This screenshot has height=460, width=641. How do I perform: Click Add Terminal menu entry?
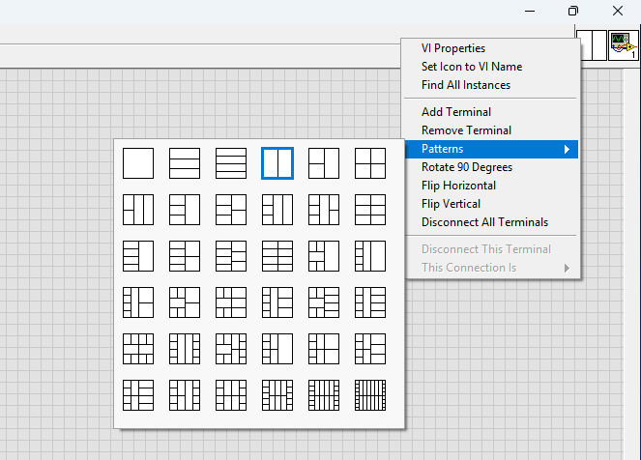pyautogui.click(x=491, y=112)
